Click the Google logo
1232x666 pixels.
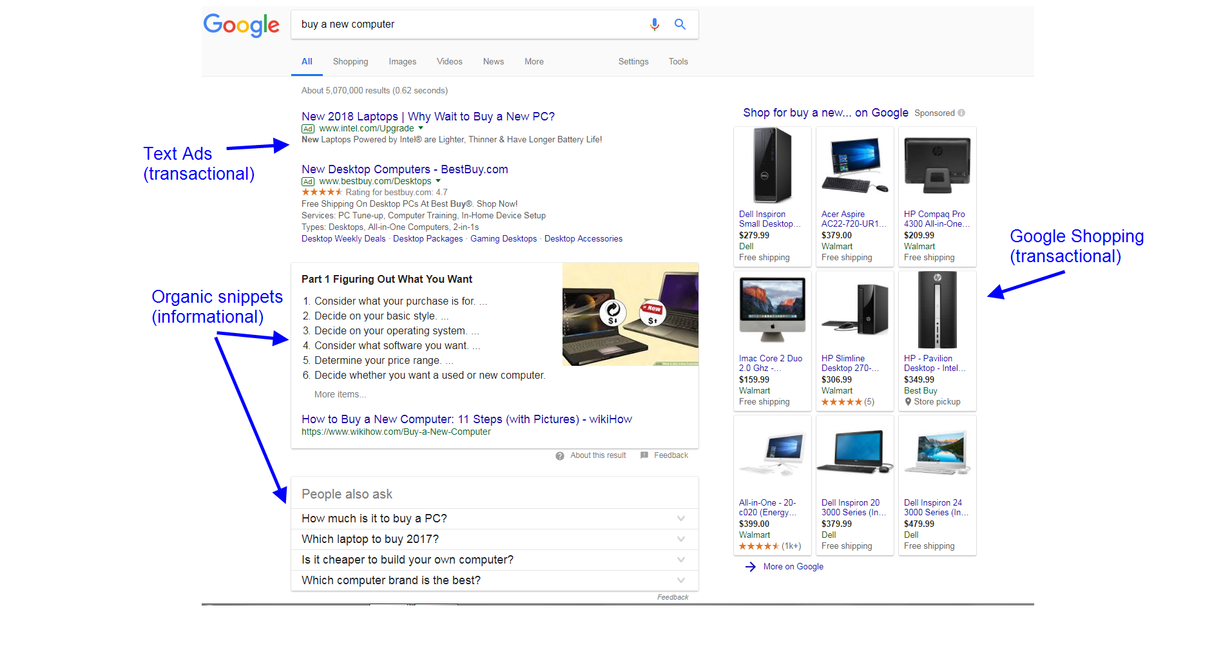pos(242,25)
